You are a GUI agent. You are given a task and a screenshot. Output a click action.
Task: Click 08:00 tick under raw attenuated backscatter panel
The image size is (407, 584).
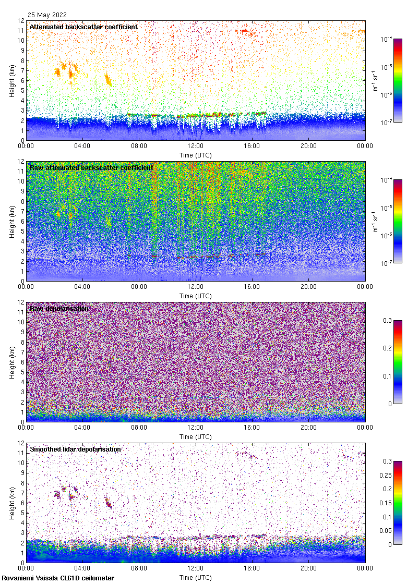point(139,287)
